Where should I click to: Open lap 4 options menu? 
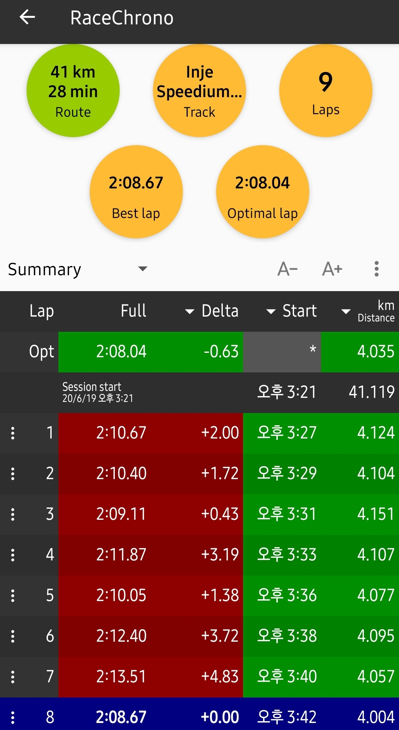pos(13,555)
